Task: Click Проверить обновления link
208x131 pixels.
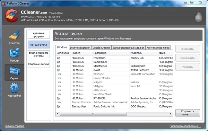Action: 185,126
